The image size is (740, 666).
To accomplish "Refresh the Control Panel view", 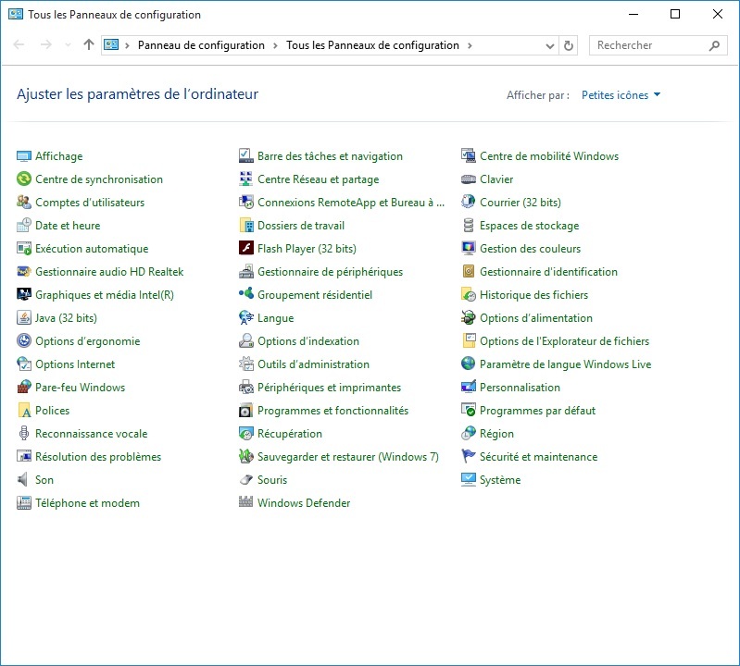I will [569, 45].
